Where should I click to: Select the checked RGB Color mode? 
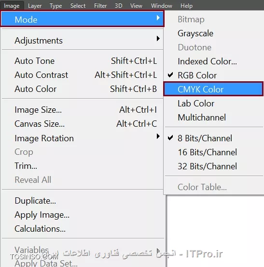(214, 75)
